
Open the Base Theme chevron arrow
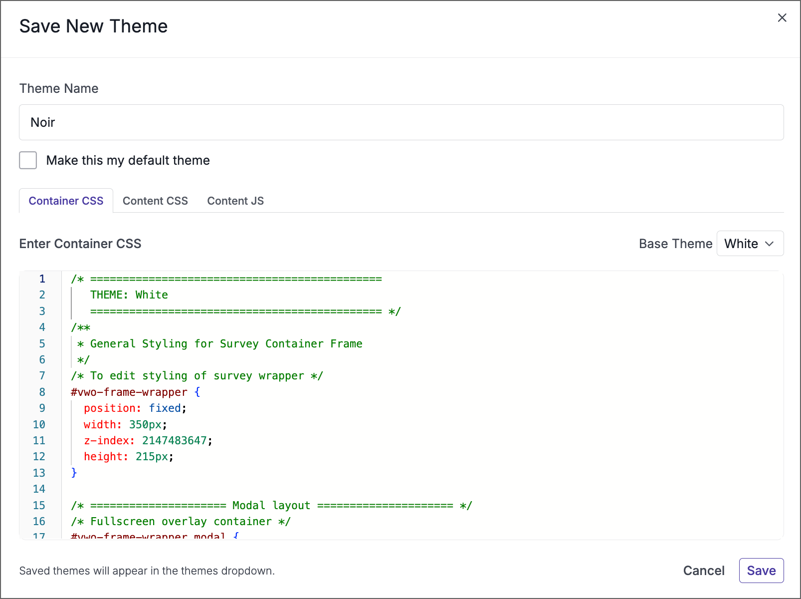[769, 244]
